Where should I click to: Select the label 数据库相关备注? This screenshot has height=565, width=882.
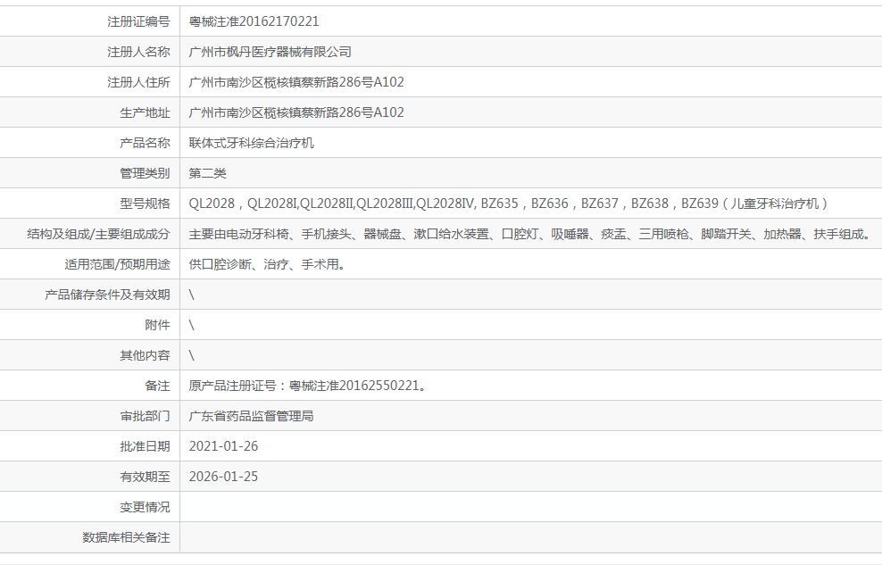[x=126, y=537]
